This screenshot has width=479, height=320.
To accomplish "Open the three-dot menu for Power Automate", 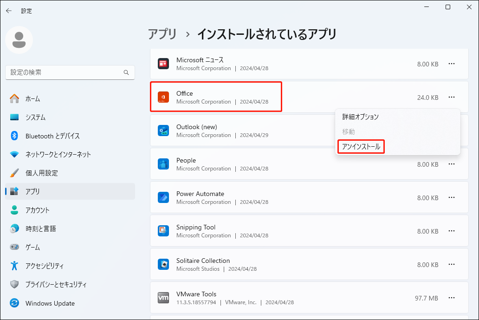I will coord(452,197).
